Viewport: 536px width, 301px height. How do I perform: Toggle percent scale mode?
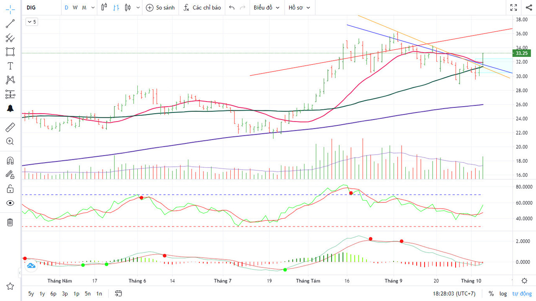[491, 293]
